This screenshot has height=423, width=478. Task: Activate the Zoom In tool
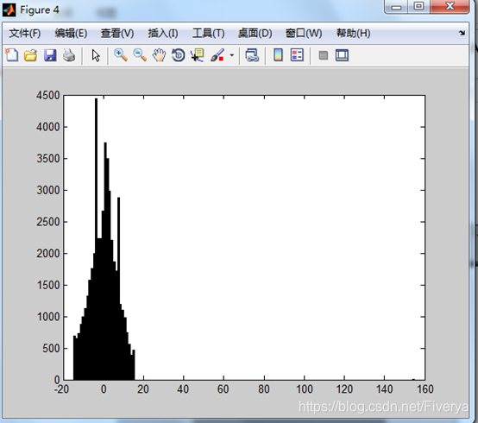click(121, 55)
